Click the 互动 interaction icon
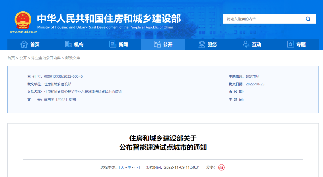This screenshot has height=177, width=323. [246, 44]
